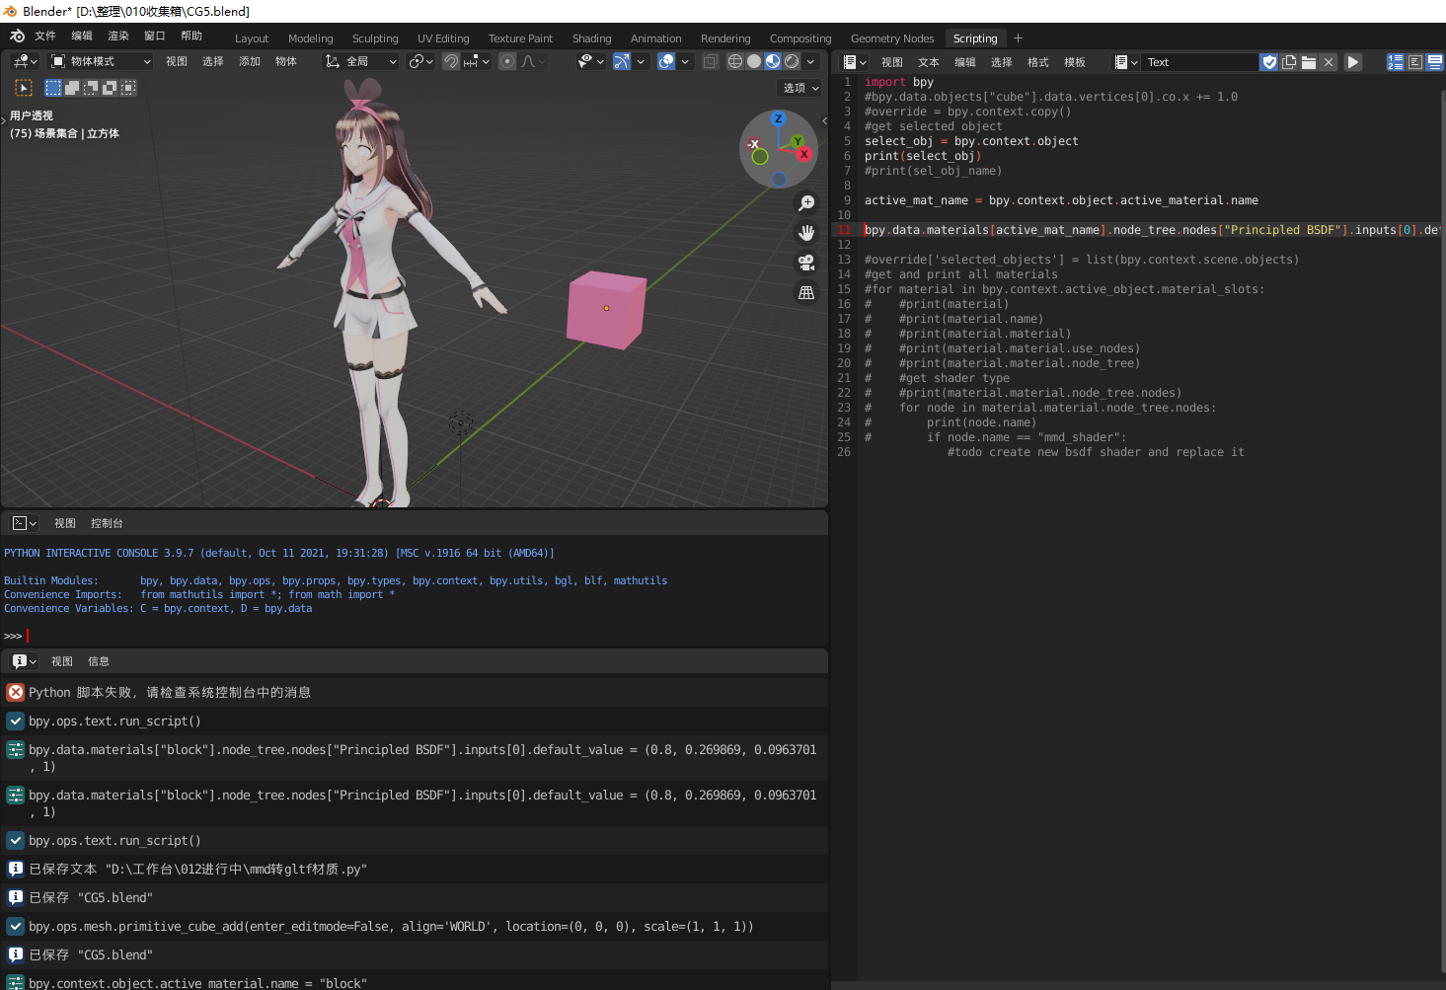Switch to the Animation workspace tab
The image size is (1446, 990).
(656, 38)
